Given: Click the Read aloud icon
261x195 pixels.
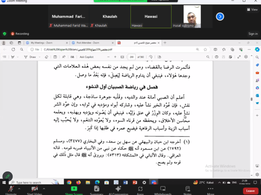Looking at the screenshot, I should [64, 57].
